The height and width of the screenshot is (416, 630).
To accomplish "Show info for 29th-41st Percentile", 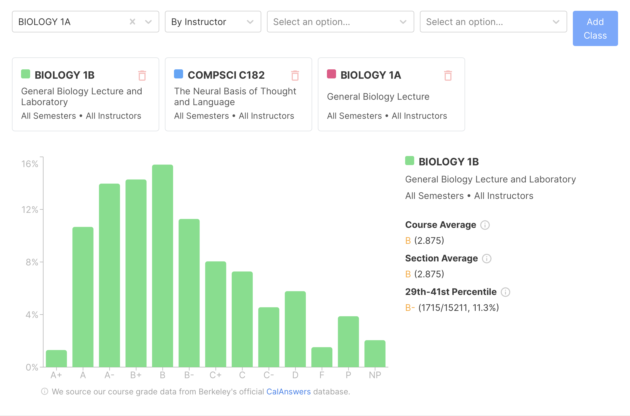I will point(505,292).
